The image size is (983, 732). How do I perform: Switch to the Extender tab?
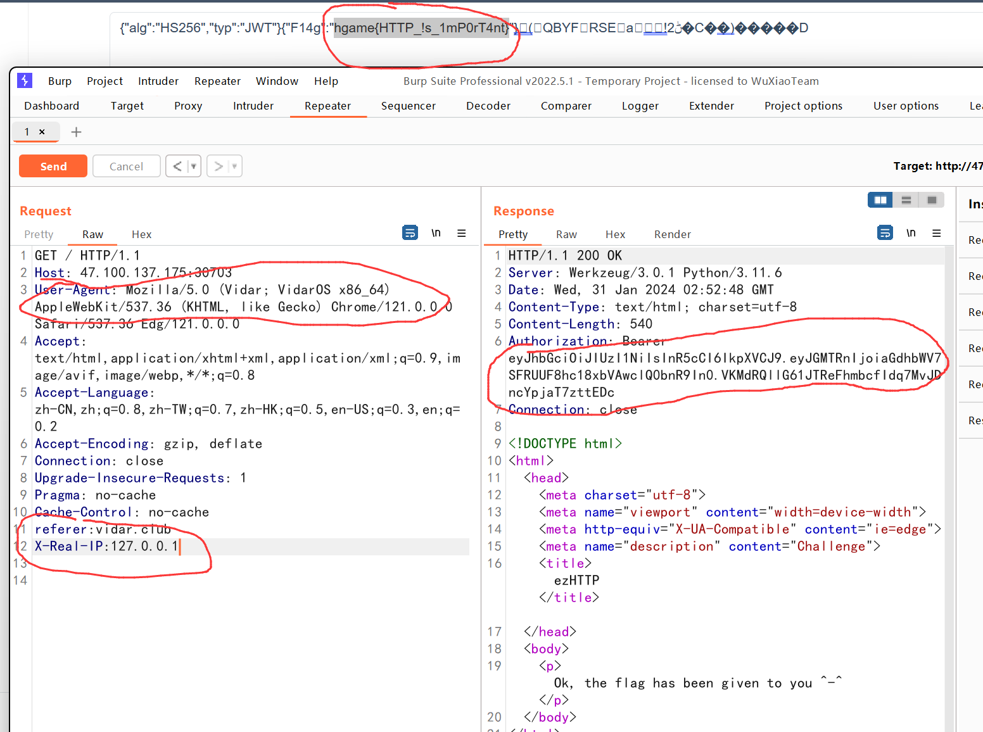[x=712, y=106]
